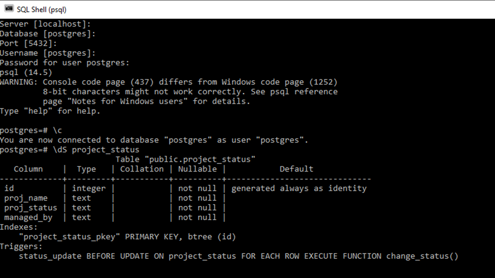This screenshot has width=495, height=278.
Task: Click the "proj_name" column entry
Action: [x=26, y=198]
